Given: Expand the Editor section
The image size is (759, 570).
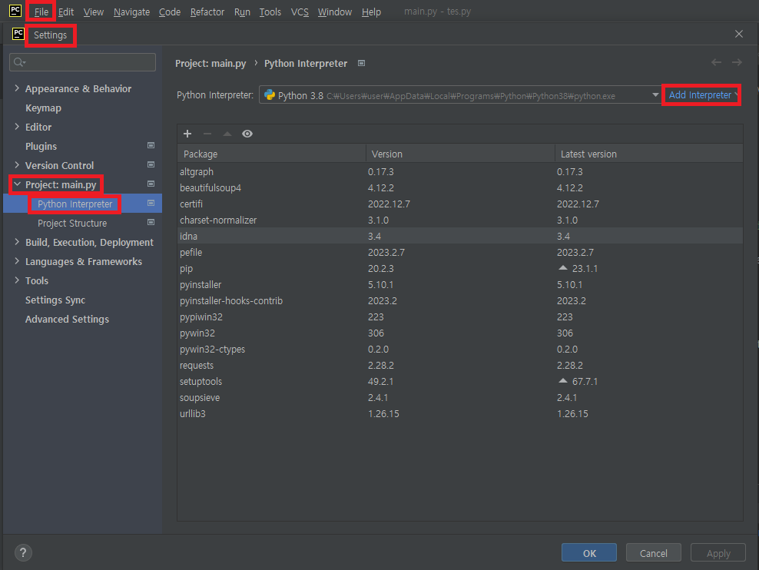Looking at the screenshot, I should pyautogui.click(x=17, y=127).
